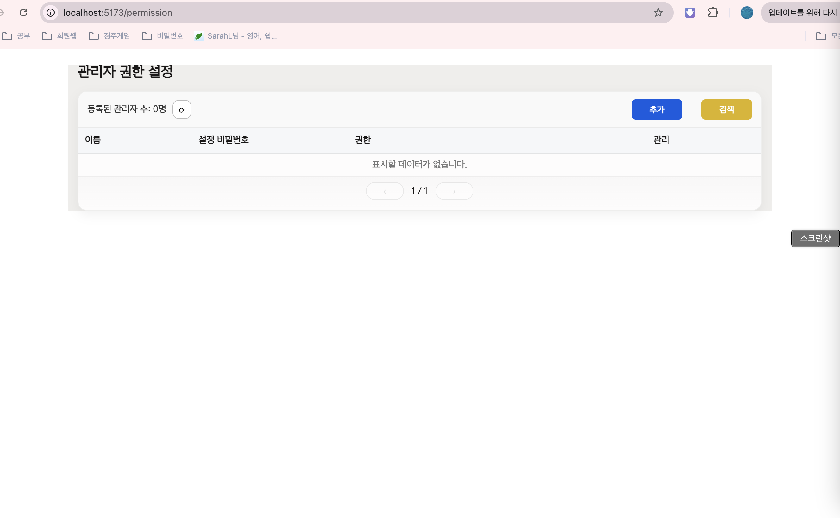
Task: Go to next page with right chevron
Action: (x=454, y=191)
